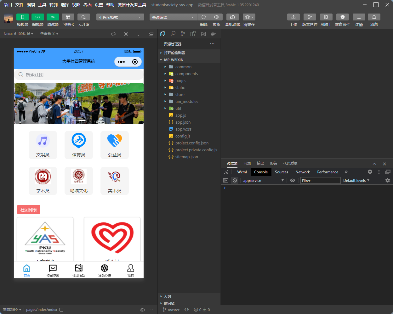393x314 pixels.
Task: Open the education kit (教育套件)
Action: click(x=343, y=17)
